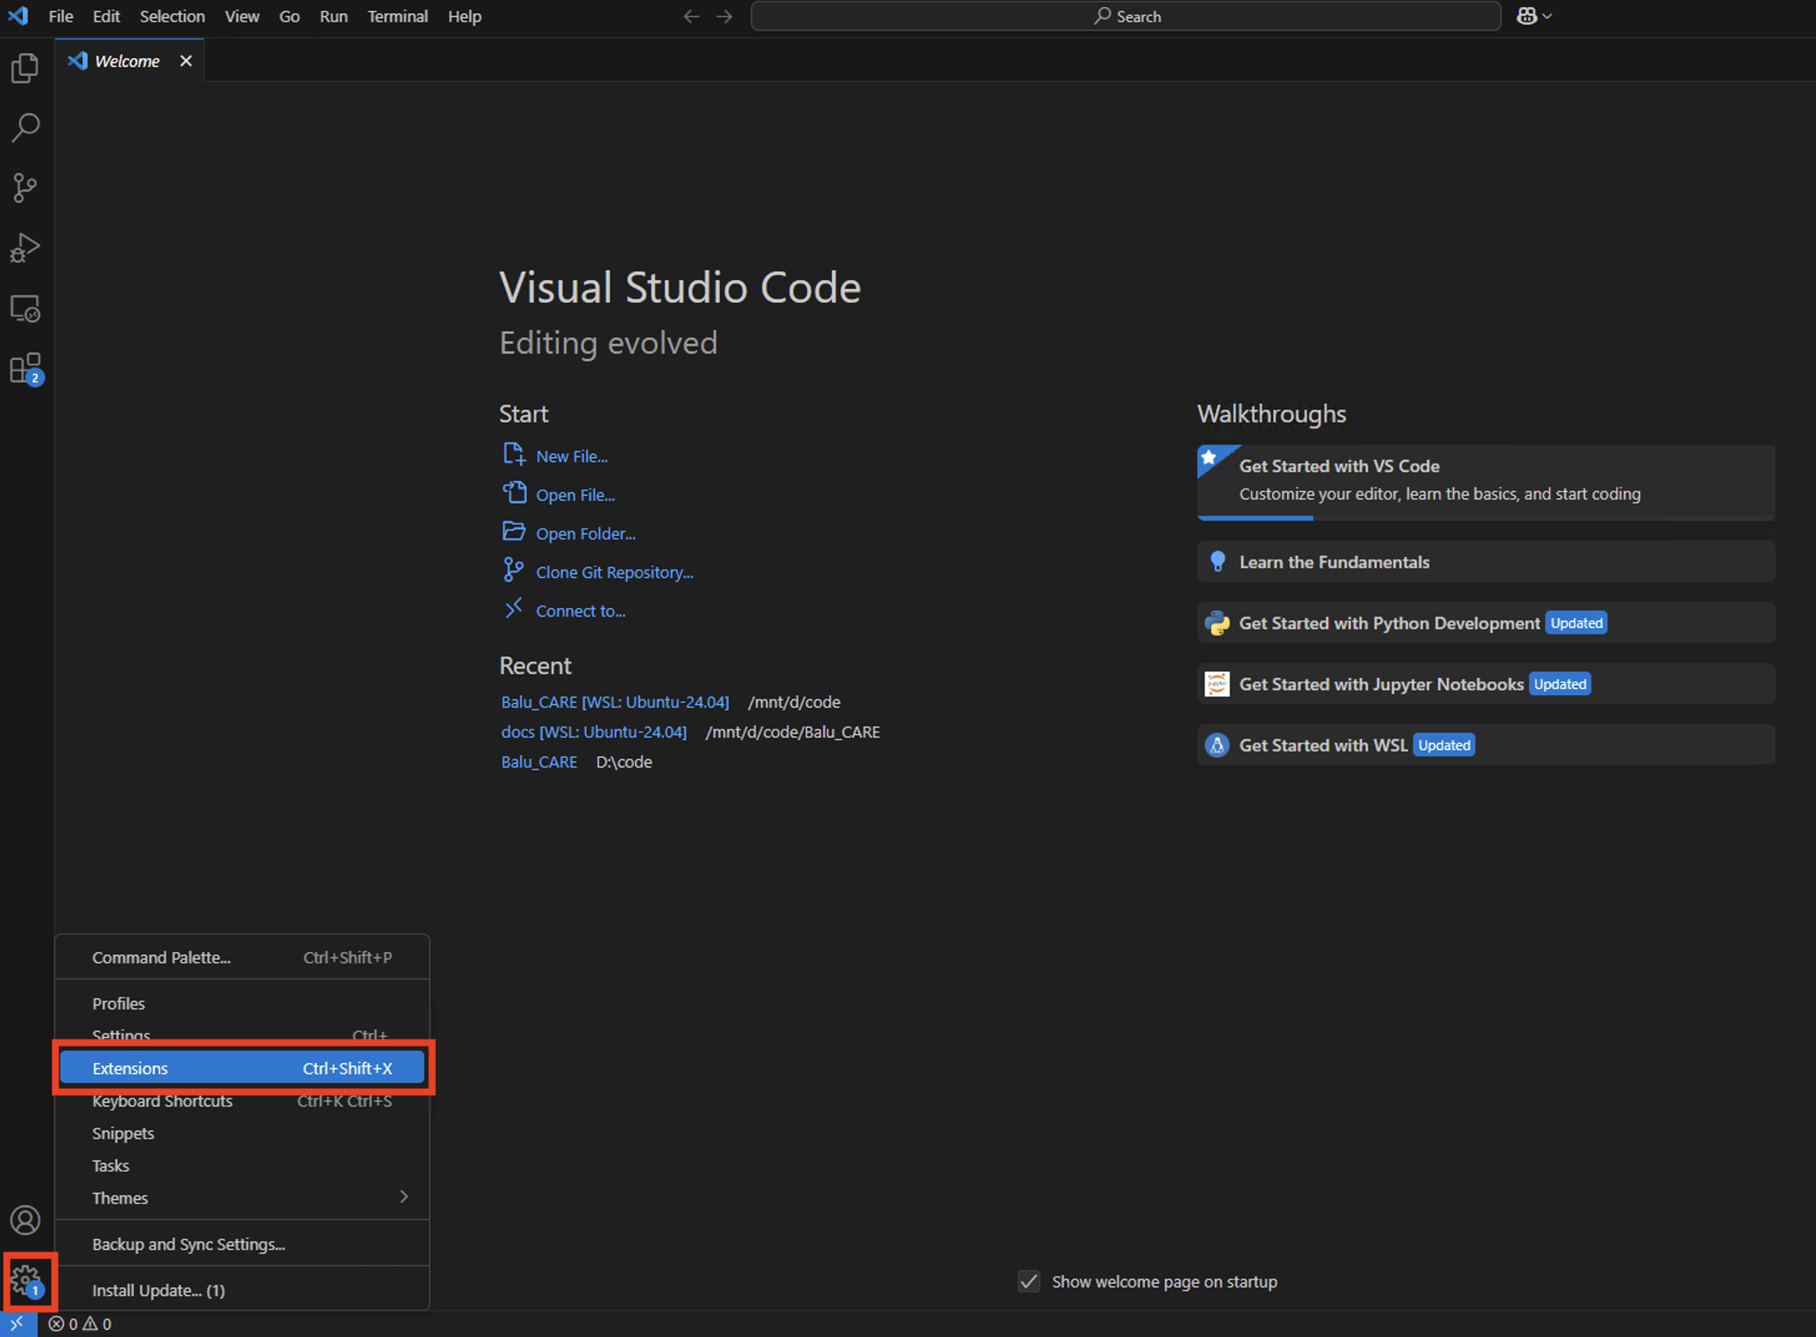Open the Copilot dropdown chevron

(x=1547, y=16)
